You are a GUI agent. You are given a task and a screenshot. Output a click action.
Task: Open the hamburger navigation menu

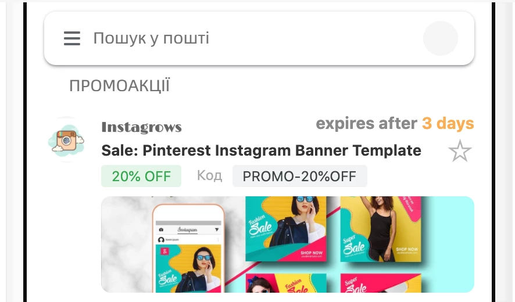(72, 38)
